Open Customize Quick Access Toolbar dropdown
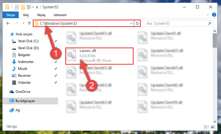Image resolution: width=221 pixels, height=134 pixels. click(x=37, y=7)
